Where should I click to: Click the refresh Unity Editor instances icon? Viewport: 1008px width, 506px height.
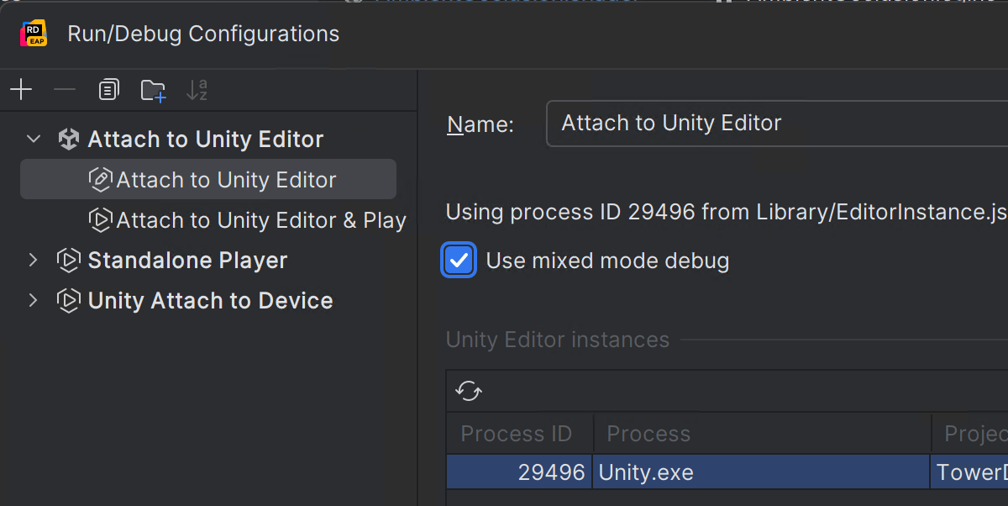tap(469, 391)
